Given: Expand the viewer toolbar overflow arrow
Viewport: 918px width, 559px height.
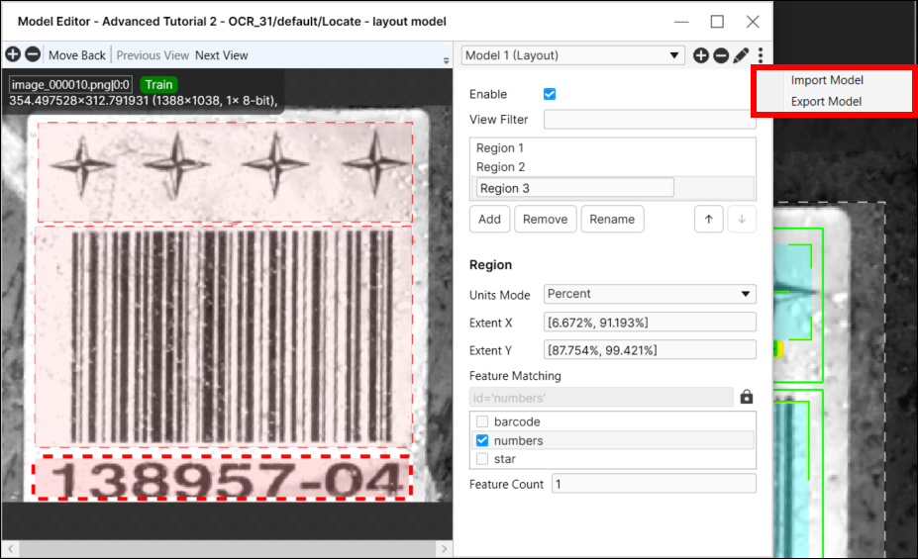Looking at the screenshot, I should pos(446,61).
